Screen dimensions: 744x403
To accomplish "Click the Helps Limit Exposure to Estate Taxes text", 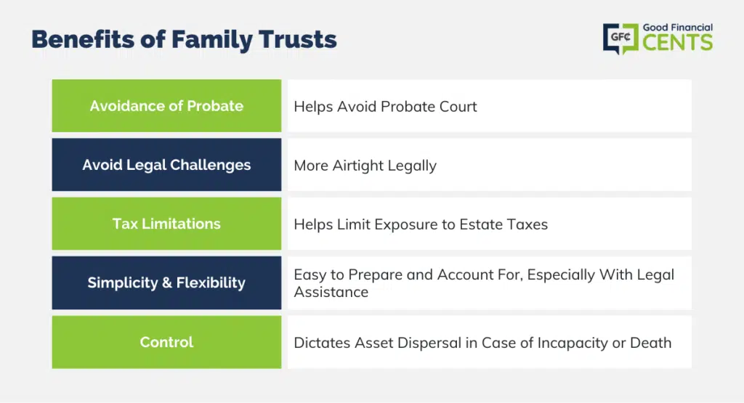I will (421, 224).
